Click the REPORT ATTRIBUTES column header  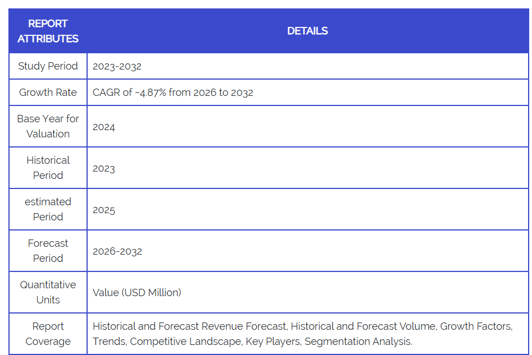click(48, 31)
